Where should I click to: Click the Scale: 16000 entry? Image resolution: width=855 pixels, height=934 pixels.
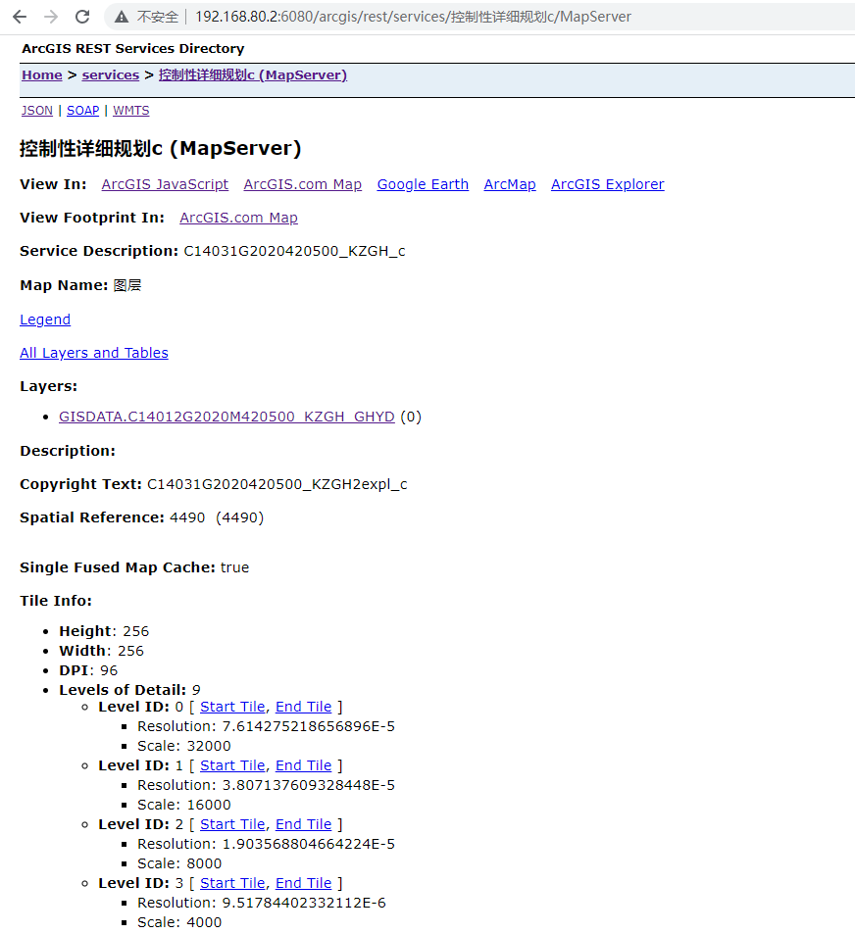coord(184,806)
